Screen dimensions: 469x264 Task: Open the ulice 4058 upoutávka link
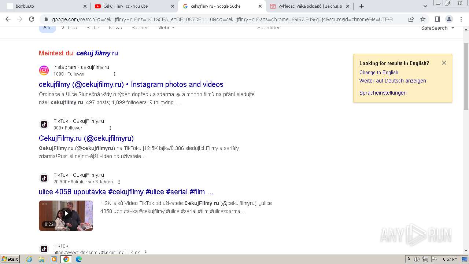coord(126,192)
